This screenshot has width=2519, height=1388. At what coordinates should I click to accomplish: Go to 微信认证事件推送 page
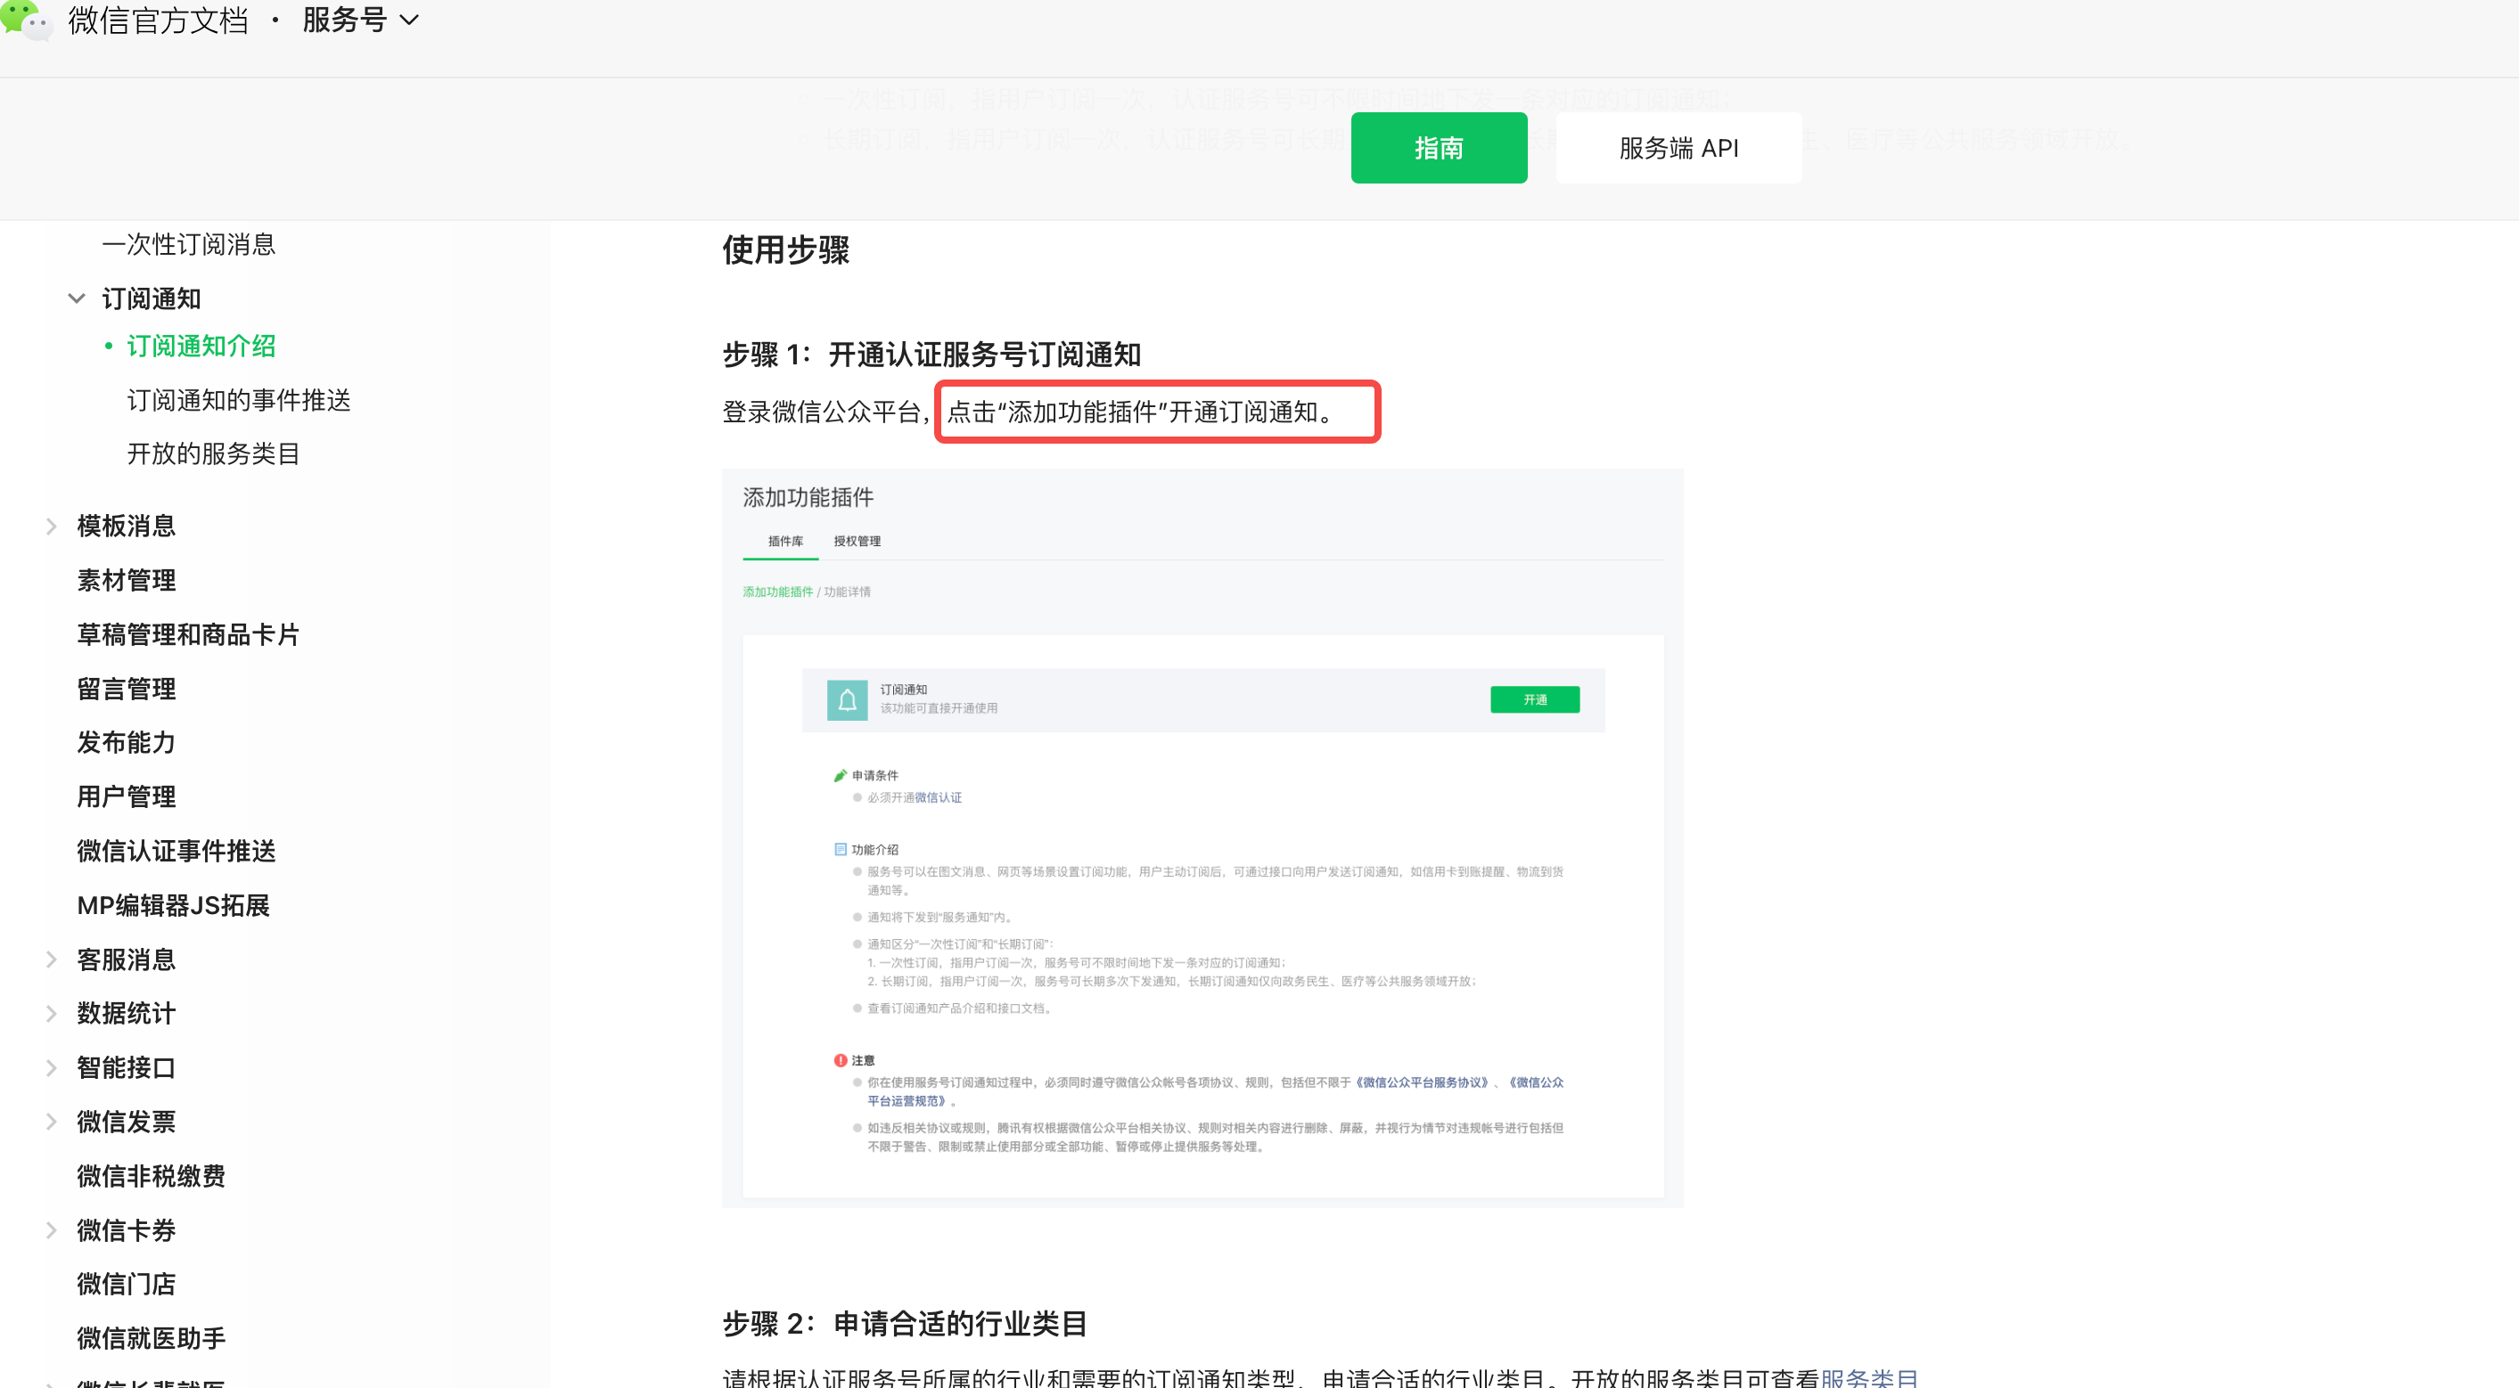point(176,852)
